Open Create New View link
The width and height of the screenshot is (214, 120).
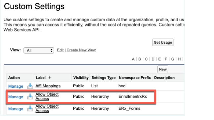coord(81,50)
